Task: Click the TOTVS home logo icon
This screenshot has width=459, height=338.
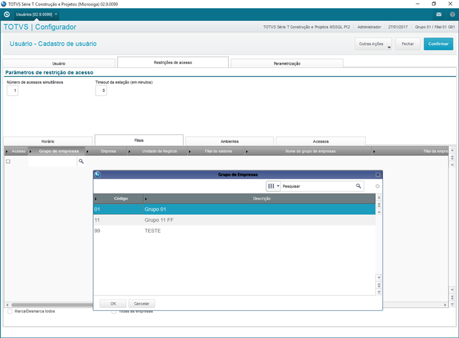Action: pos(7,14)
